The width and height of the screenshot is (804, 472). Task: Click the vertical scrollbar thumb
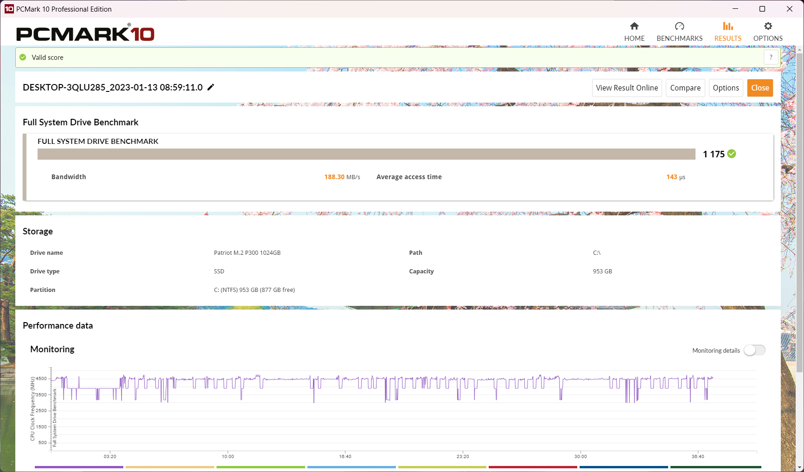tap(799, 212)
